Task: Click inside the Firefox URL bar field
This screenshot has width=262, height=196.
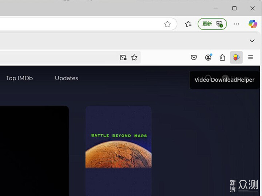Action: 70,57
